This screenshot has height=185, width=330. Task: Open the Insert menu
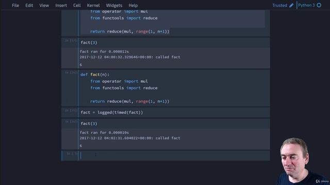coord(61,6)
